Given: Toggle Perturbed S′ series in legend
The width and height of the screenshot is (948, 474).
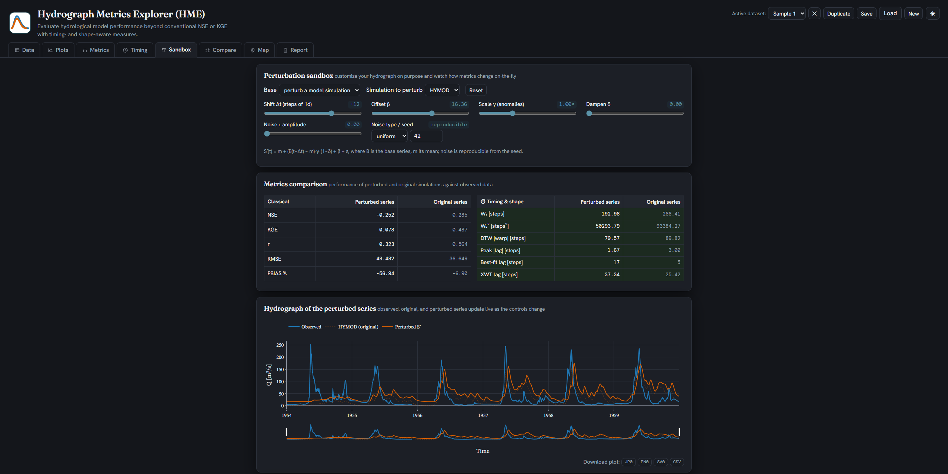Looking at the screenshot, I should point(402,327).
